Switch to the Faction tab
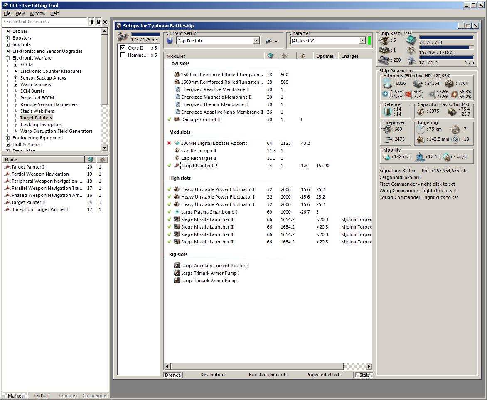The width and height of the screenshot is (487, 400). tap(41, 395)
